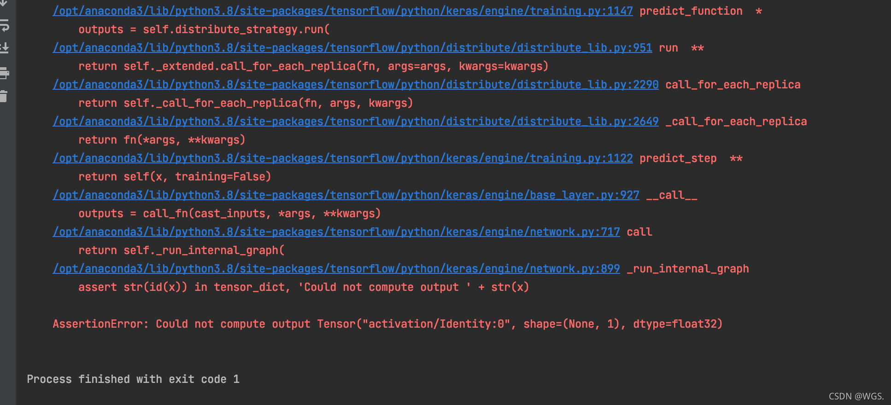Click the print console output icon
This screenshot has width=891, height=405.
(4, 73)
